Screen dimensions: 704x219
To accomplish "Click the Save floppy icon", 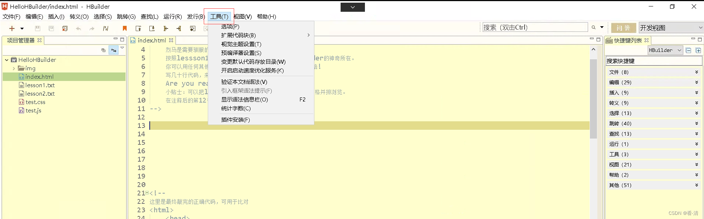I will tap(37, 28).
